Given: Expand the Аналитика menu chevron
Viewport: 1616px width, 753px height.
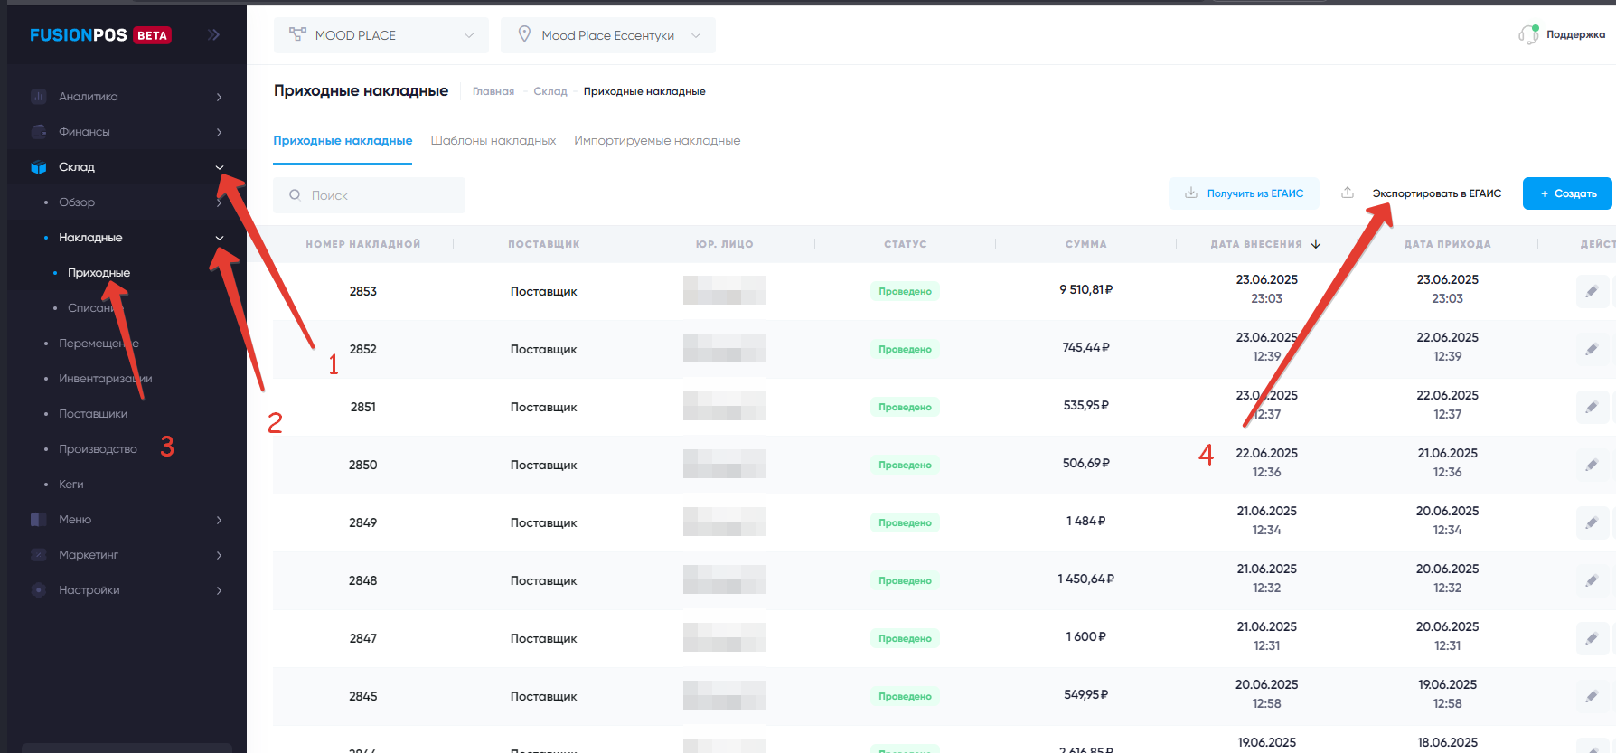Looking at the screenshot, I should (x=219, y=97).
